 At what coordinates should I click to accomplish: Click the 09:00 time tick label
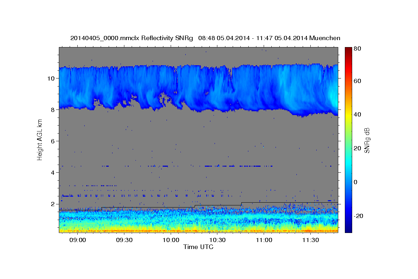78,240
